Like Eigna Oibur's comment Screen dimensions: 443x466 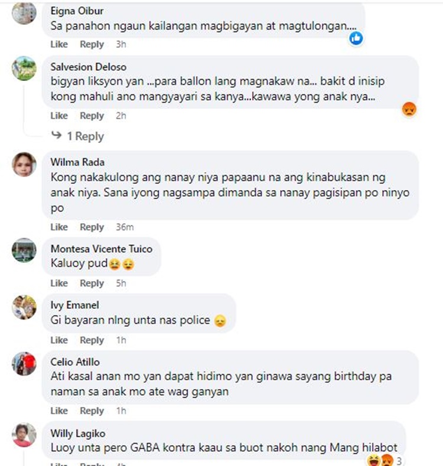coord(59,44)
